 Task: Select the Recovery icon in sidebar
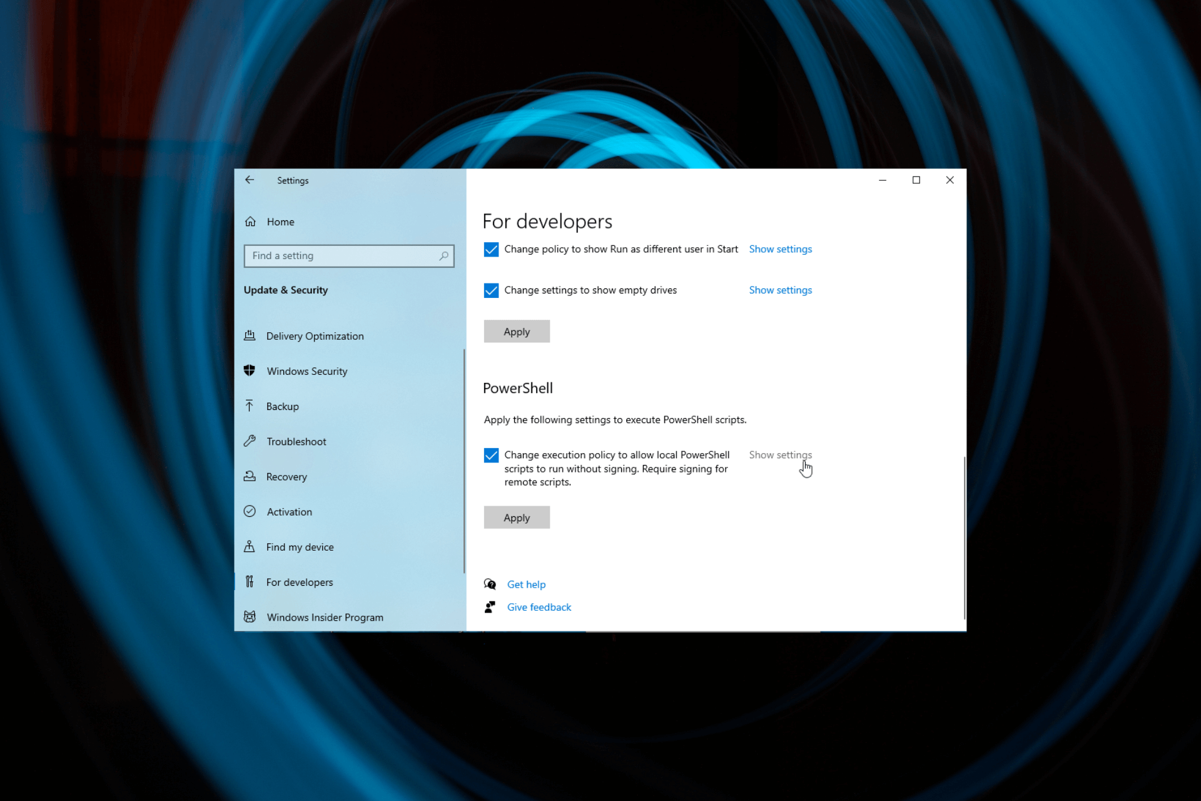[250, 476]
